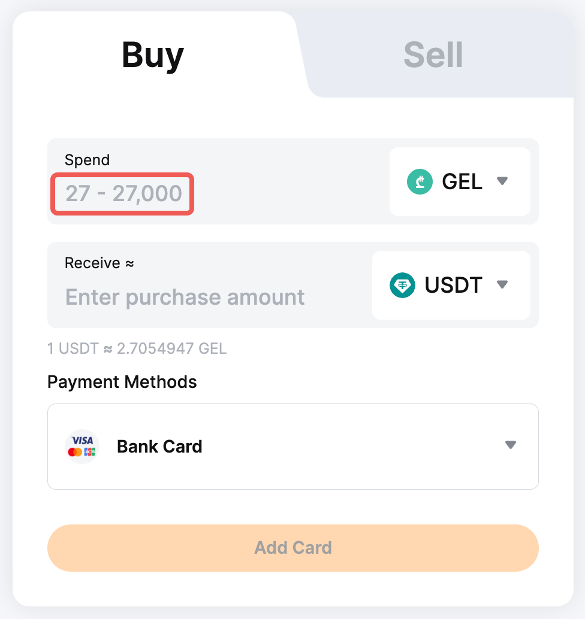The height and width of the screenshot is (619, 585).
Task: Click the JCB logo in card icon
Action: tap(89, 452)
